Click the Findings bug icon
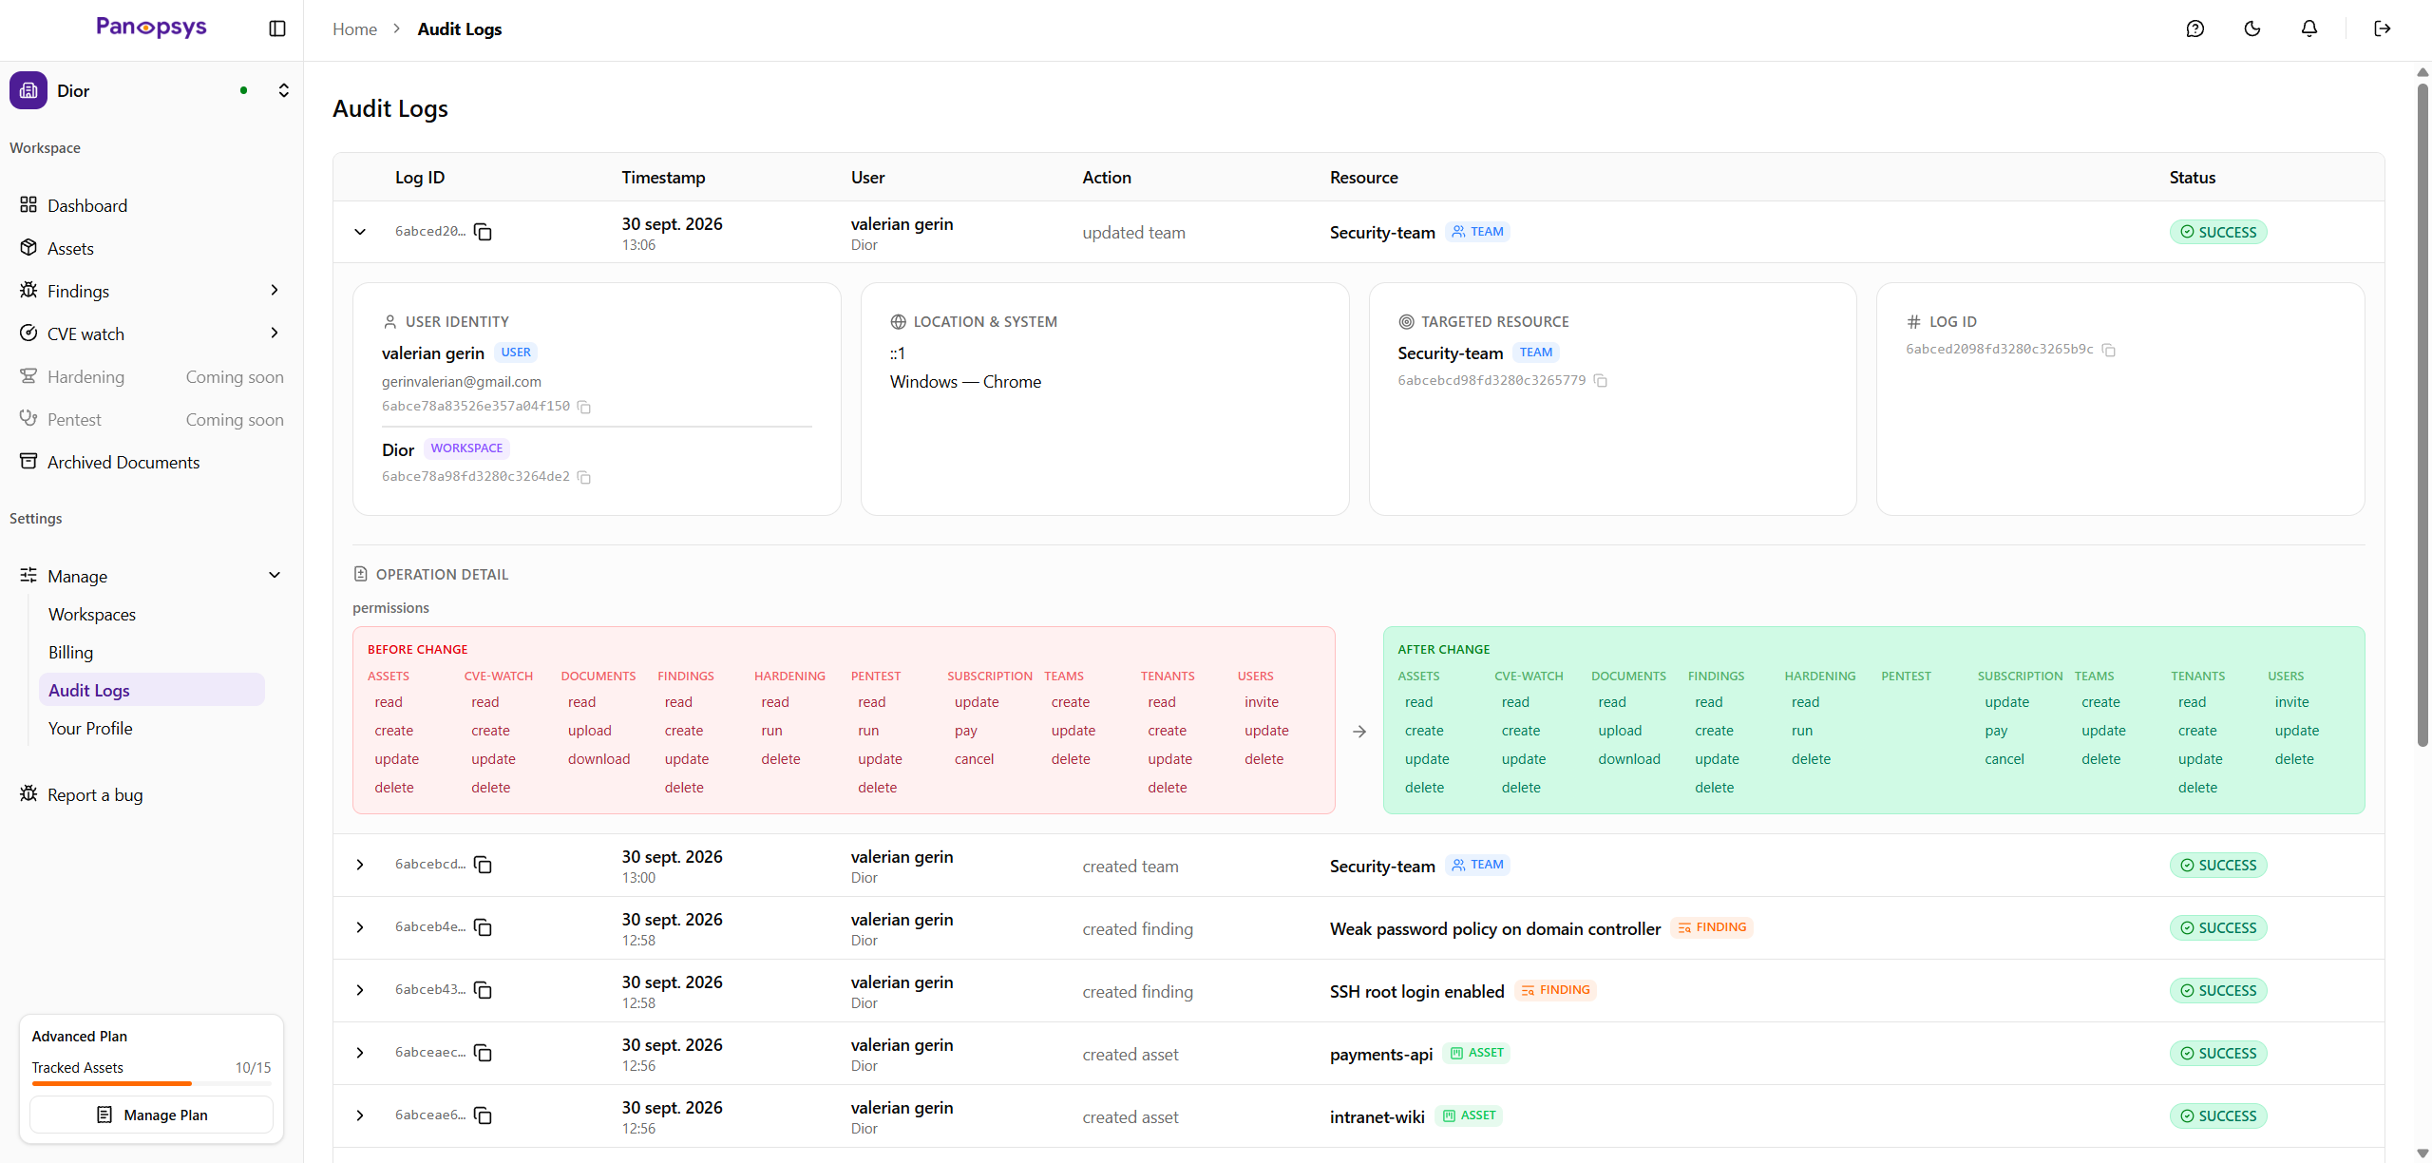This screenshot has height=1163, width=2432. 28,290
